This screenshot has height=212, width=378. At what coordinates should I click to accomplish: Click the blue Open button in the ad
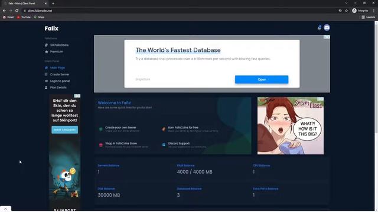tap(262, 79)
